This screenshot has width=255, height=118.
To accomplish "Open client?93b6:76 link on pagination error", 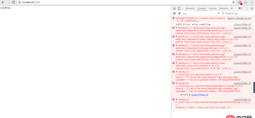I will (x=242, y=54).
